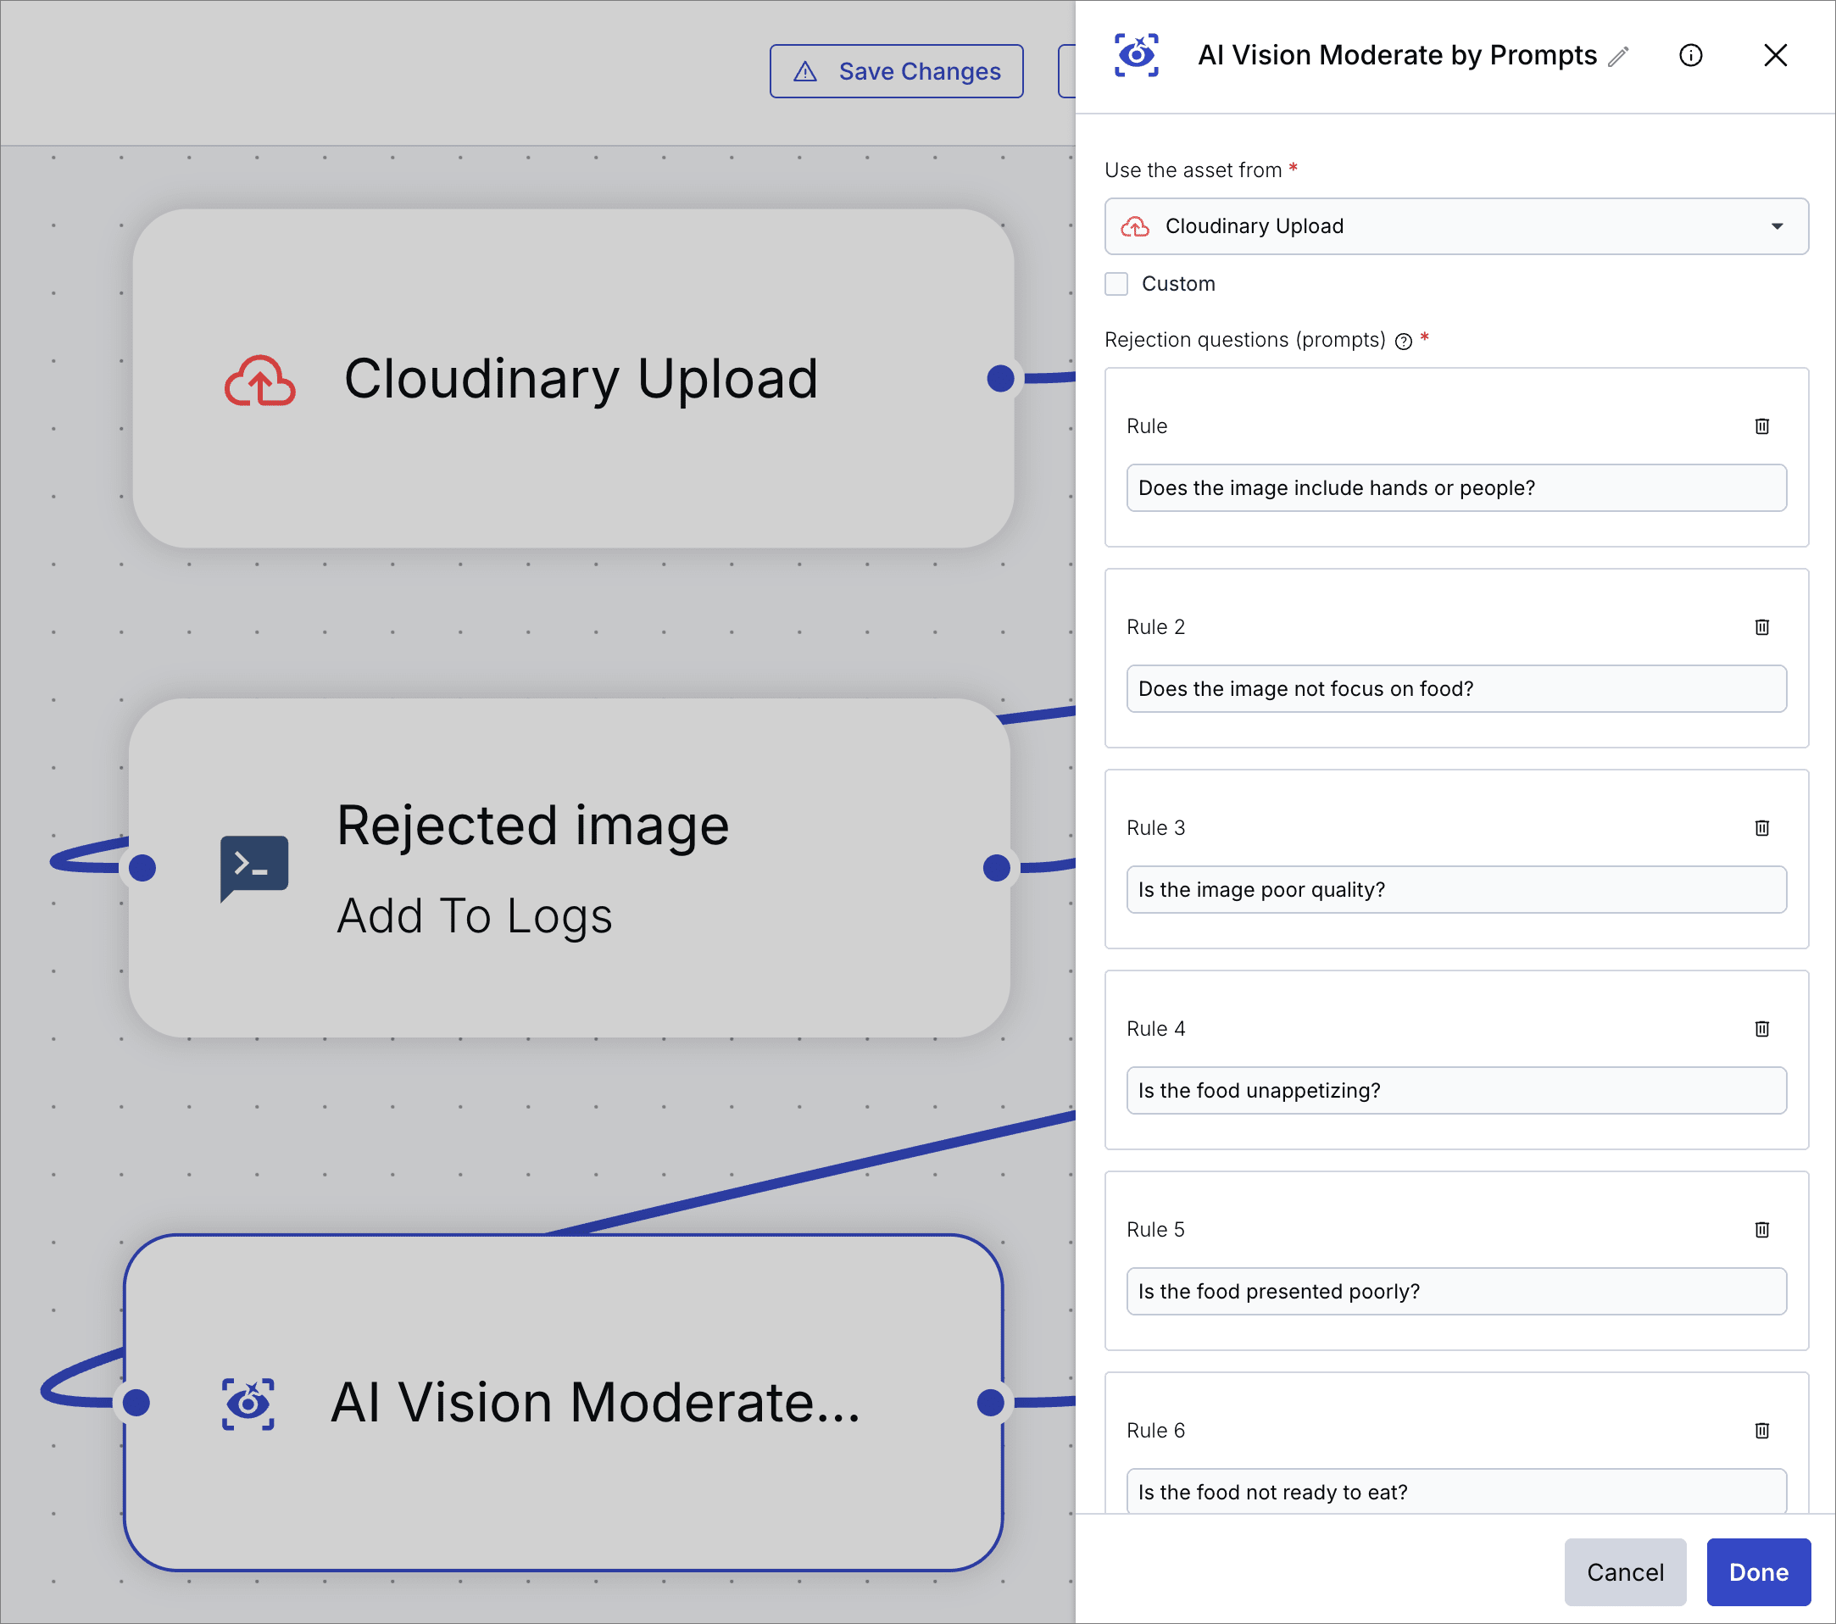Delete Rule 5 using its trash icon
The height and width of the screenshot is (1624, 1836).
[1761, 1230]
